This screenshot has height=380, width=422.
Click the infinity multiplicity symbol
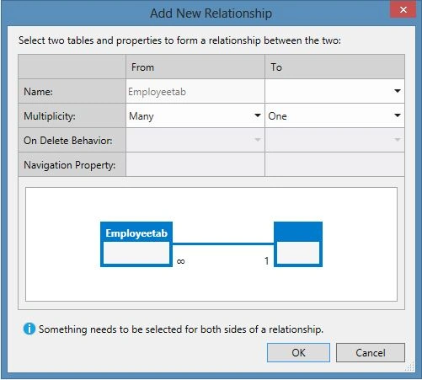click(180, 261)
